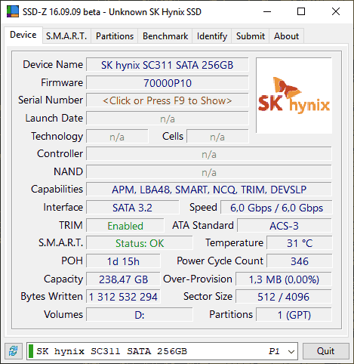Click the Partitions value 1 (GPT)
The width and height of the screenshot is (354, 364).
[294, 315]
